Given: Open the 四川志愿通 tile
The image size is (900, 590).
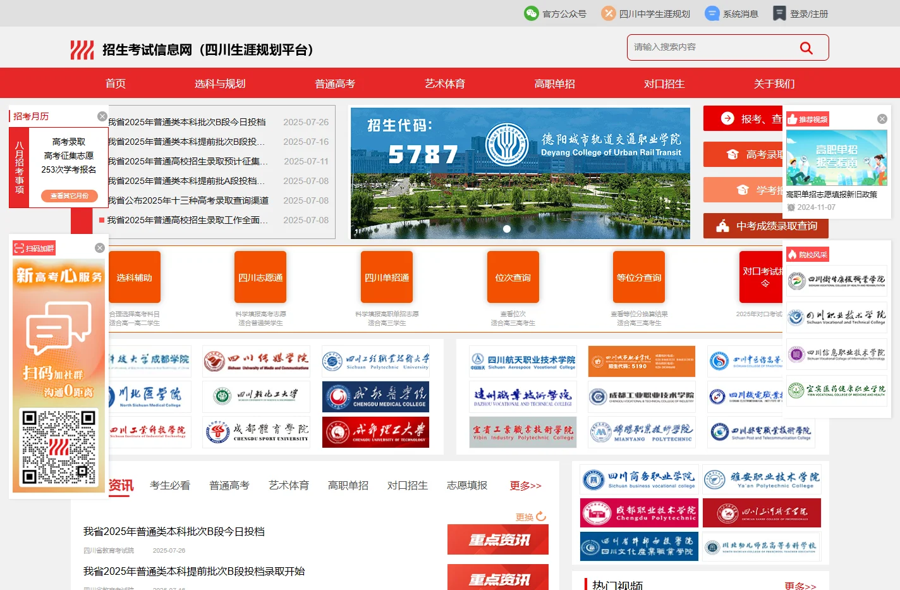Looking at the screenshot, I should (x=260, y=277).
